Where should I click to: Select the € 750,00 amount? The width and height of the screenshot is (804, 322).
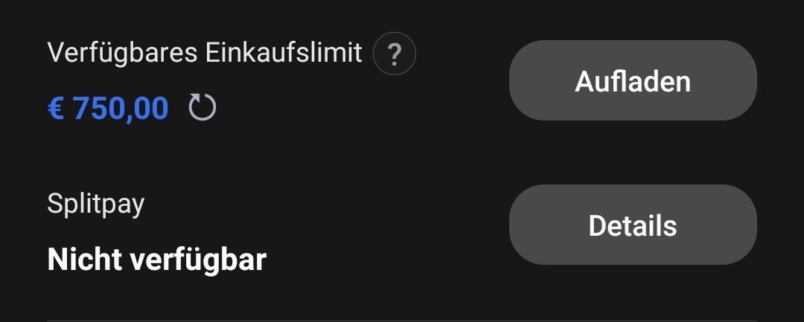108,108
